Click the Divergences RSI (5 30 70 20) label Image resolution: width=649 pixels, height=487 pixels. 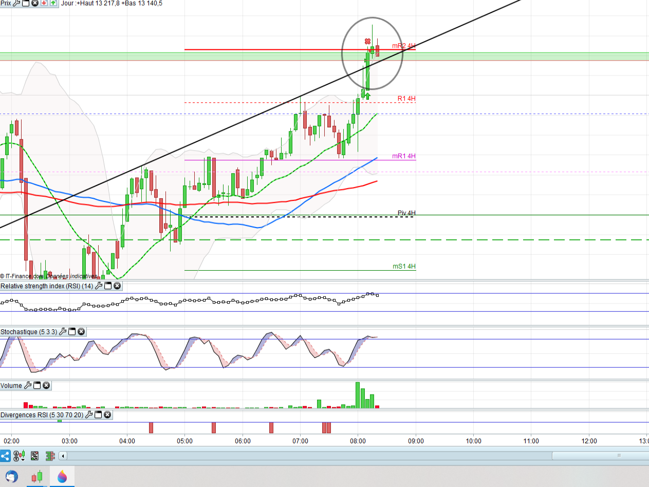pos(42,415)
